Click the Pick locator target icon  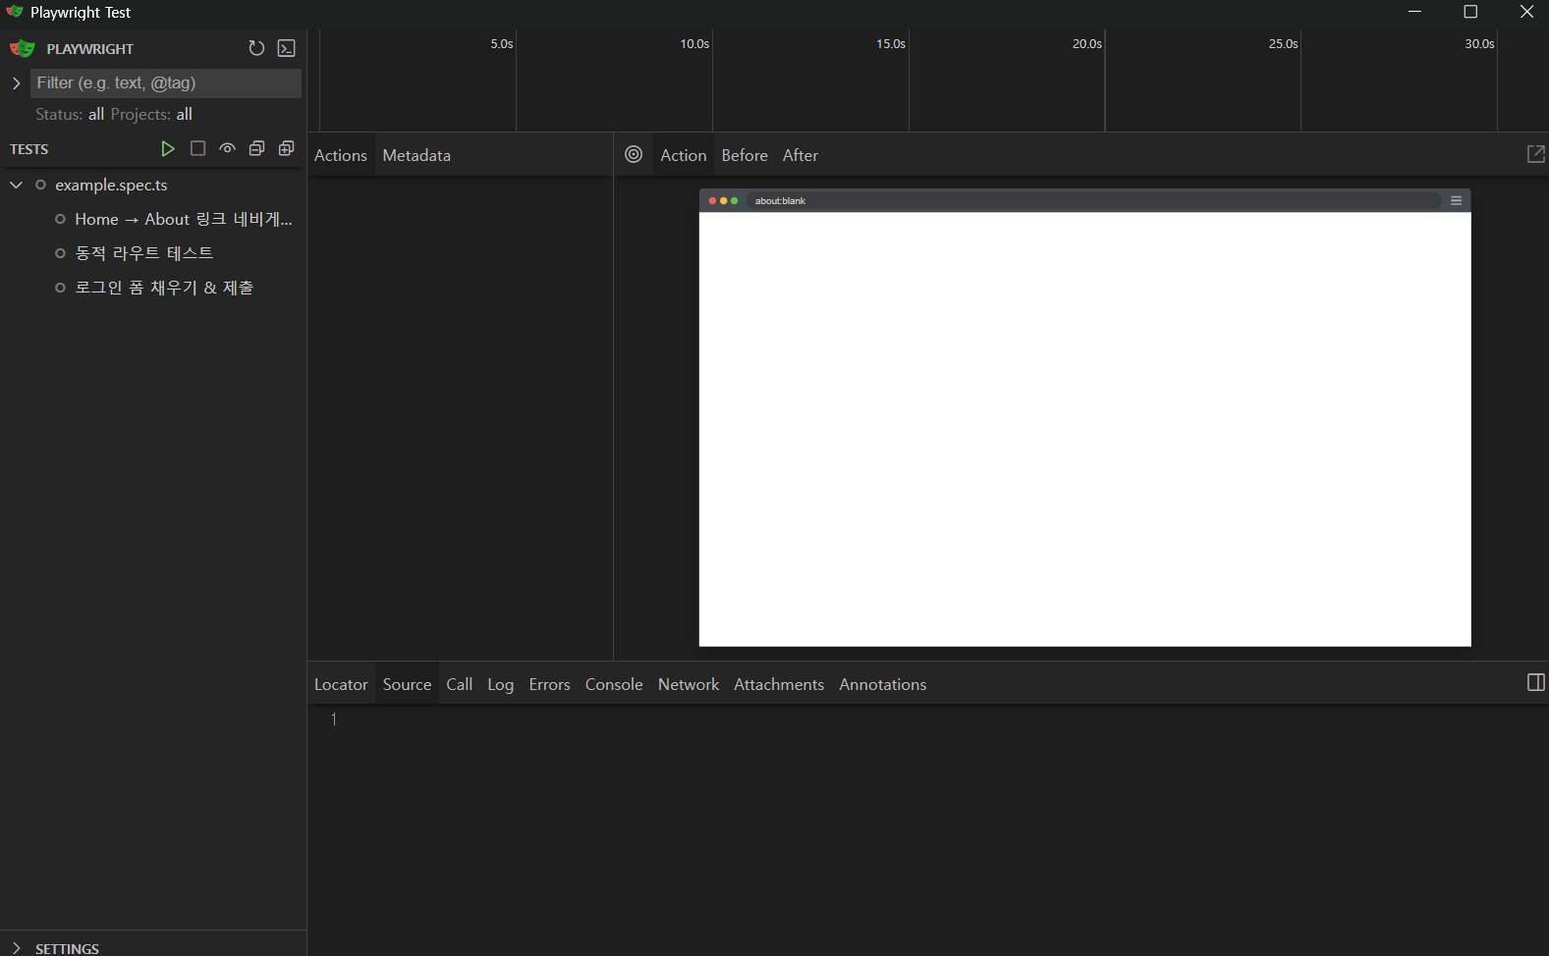tap(635, 155)
